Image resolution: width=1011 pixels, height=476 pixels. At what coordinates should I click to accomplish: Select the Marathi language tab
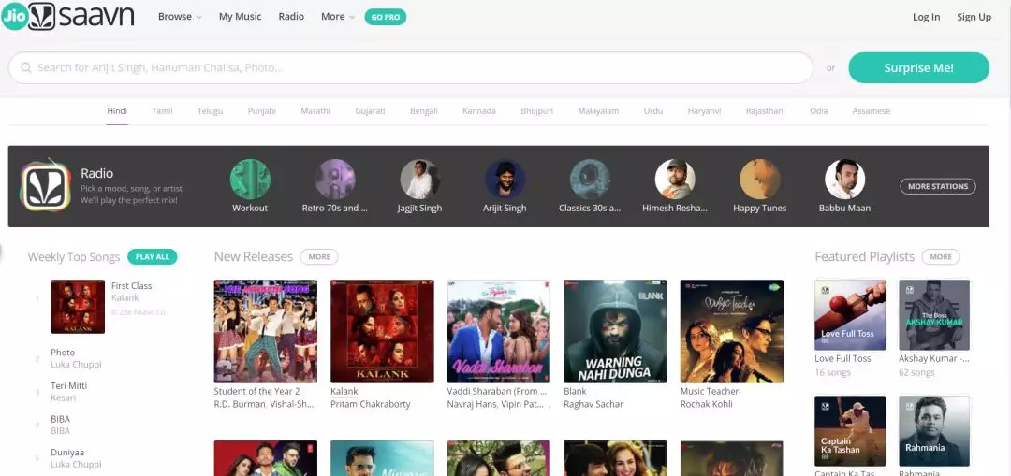coord(315,110)
